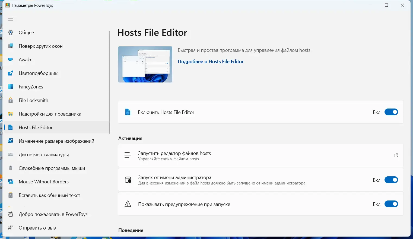Click the shield icon in Запуск от имени администратора row
This screenshot has height=239, width=413.
click(x=128, y=180)
